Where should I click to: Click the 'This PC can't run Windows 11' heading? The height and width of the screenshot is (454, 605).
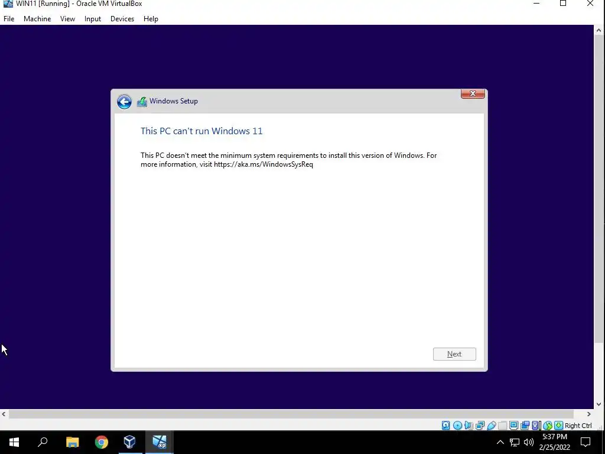click(x=201, y=131)
